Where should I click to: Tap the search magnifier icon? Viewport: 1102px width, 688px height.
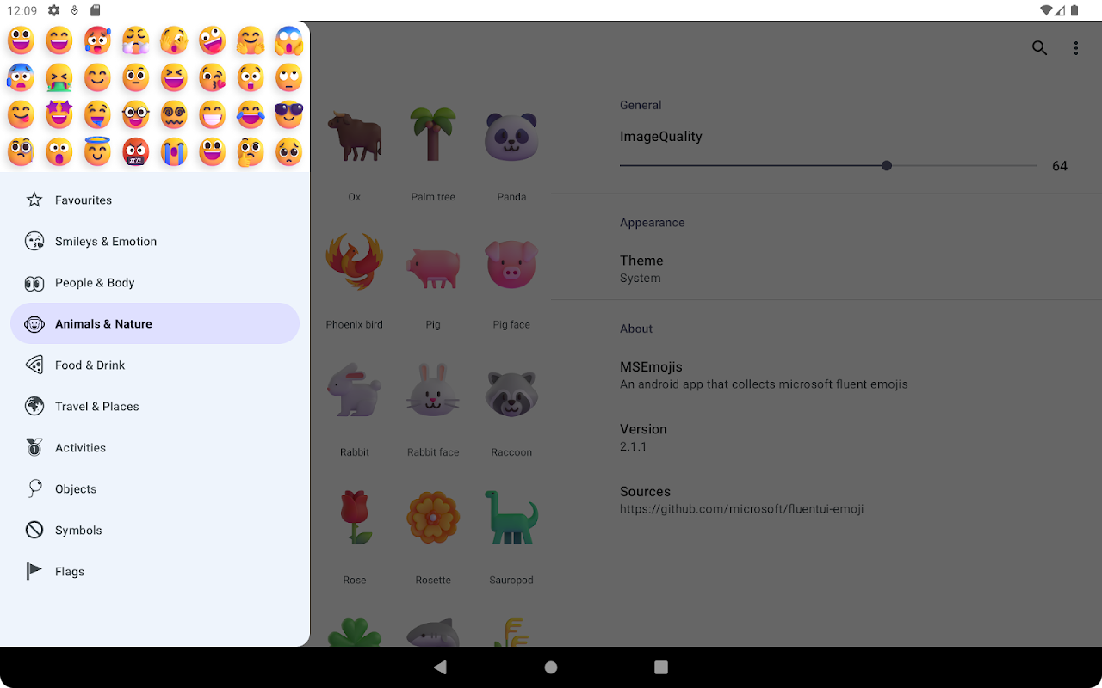(1039, 48)
